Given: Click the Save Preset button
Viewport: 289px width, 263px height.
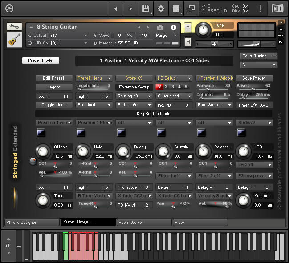Looking at the screenshot, I should (254, 78).
